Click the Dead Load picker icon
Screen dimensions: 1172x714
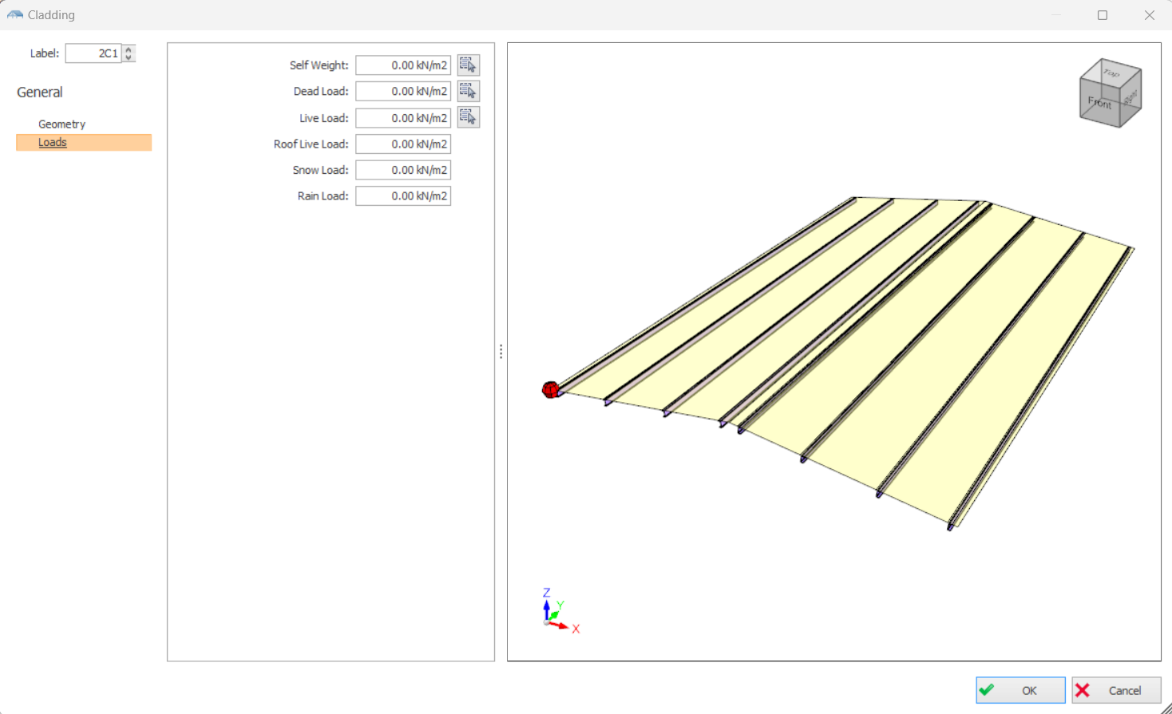point(468,92)
